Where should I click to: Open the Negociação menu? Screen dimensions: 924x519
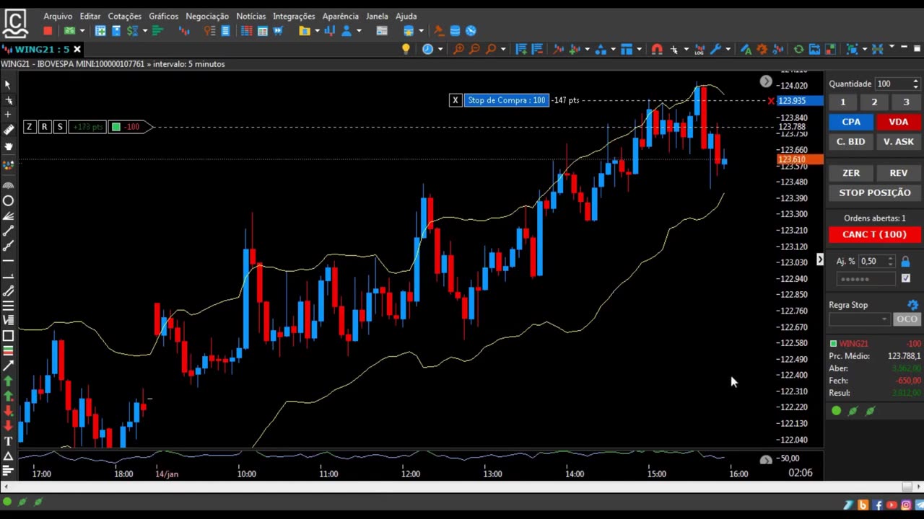point(207,16)
